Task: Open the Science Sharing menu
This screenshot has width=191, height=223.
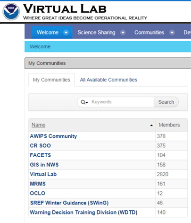Action: (96, 33)
